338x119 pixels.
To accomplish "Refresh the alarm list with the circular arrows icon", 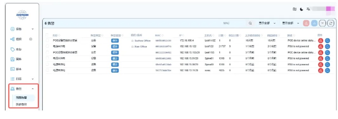I will click(331, 23).
